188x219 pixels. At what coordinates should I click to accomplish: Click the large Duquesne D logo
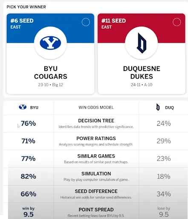point(142,43)
